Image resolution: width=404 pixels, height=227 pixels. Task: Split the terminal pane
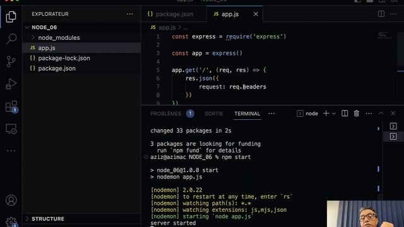(345, 113)
